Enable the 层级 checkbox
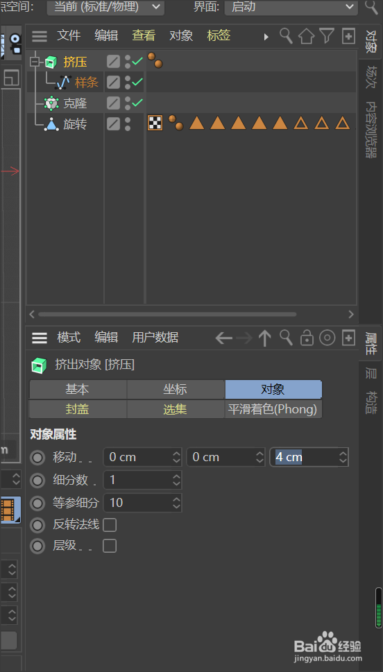 (x=110, y=546)
